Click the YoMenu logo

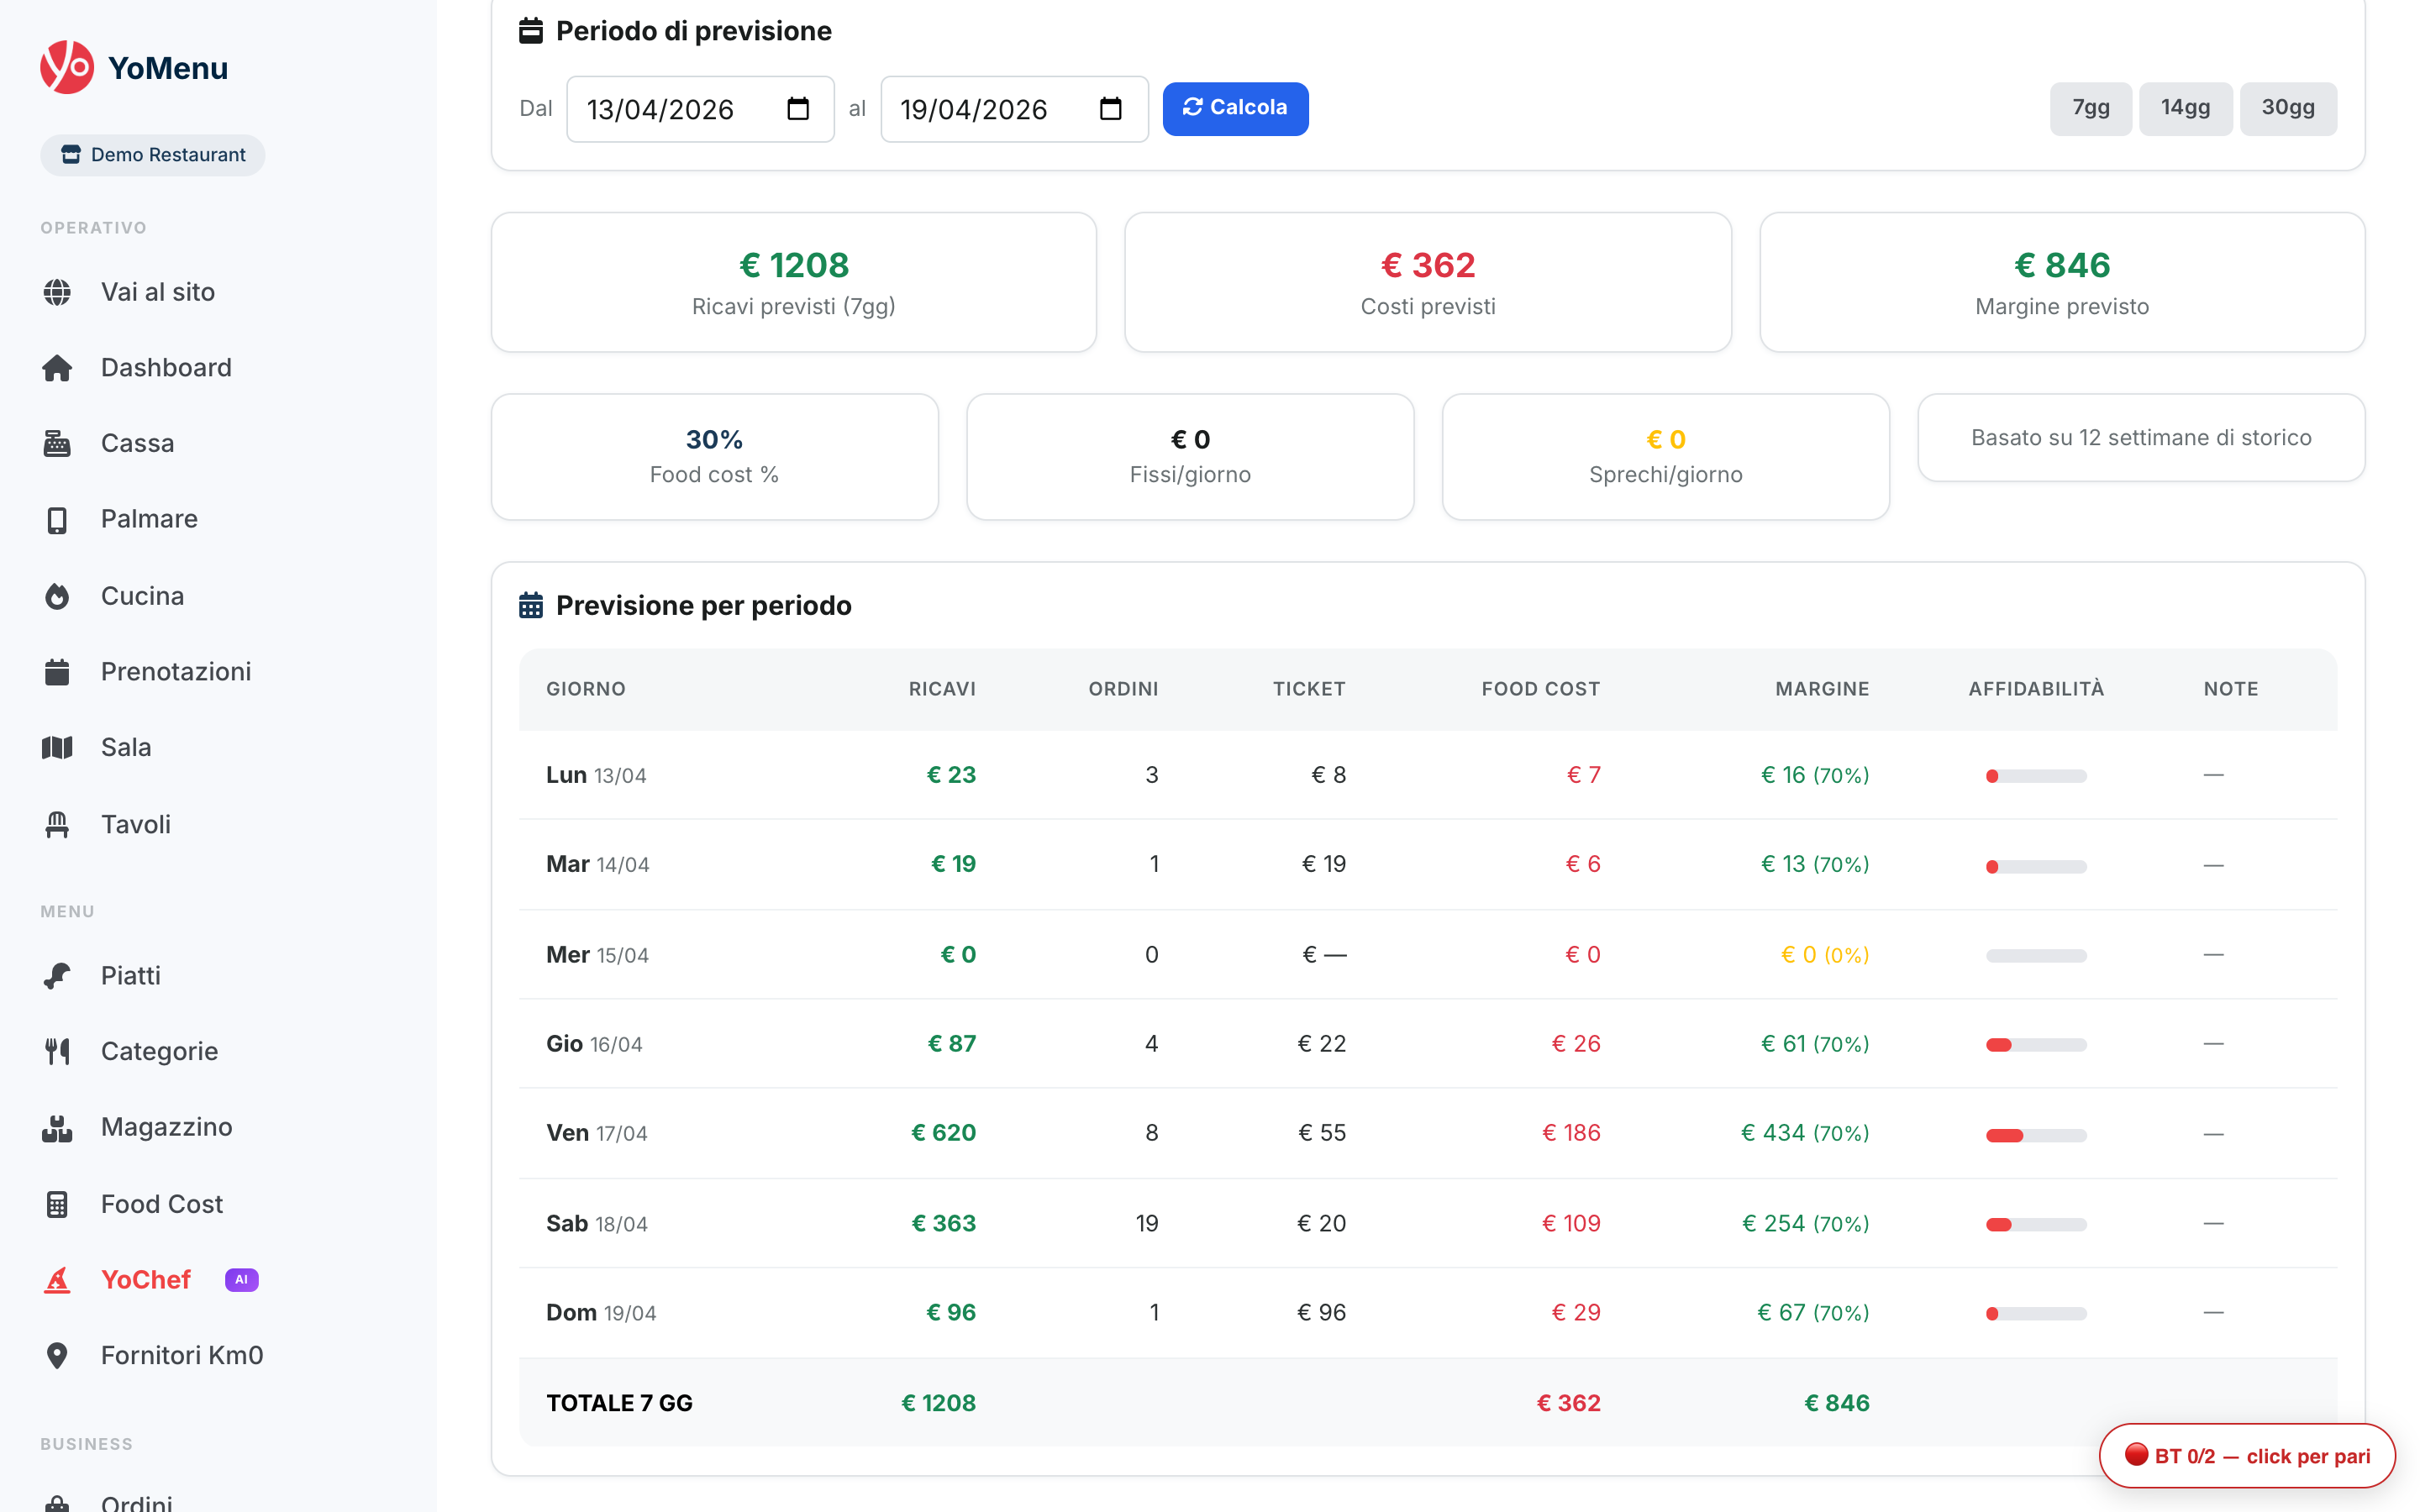click(67, 67)
